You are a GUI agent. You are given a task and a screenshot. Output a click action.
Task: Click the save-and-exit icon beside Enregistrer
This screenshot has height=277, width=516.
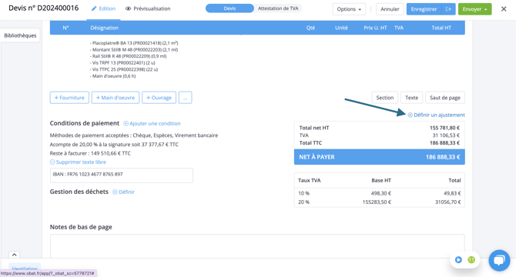point(448,9)
